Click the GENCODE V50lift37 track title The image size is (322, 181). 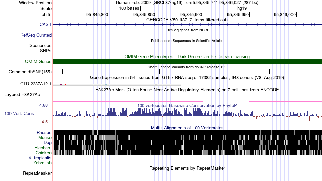click(x=187, y=20)
